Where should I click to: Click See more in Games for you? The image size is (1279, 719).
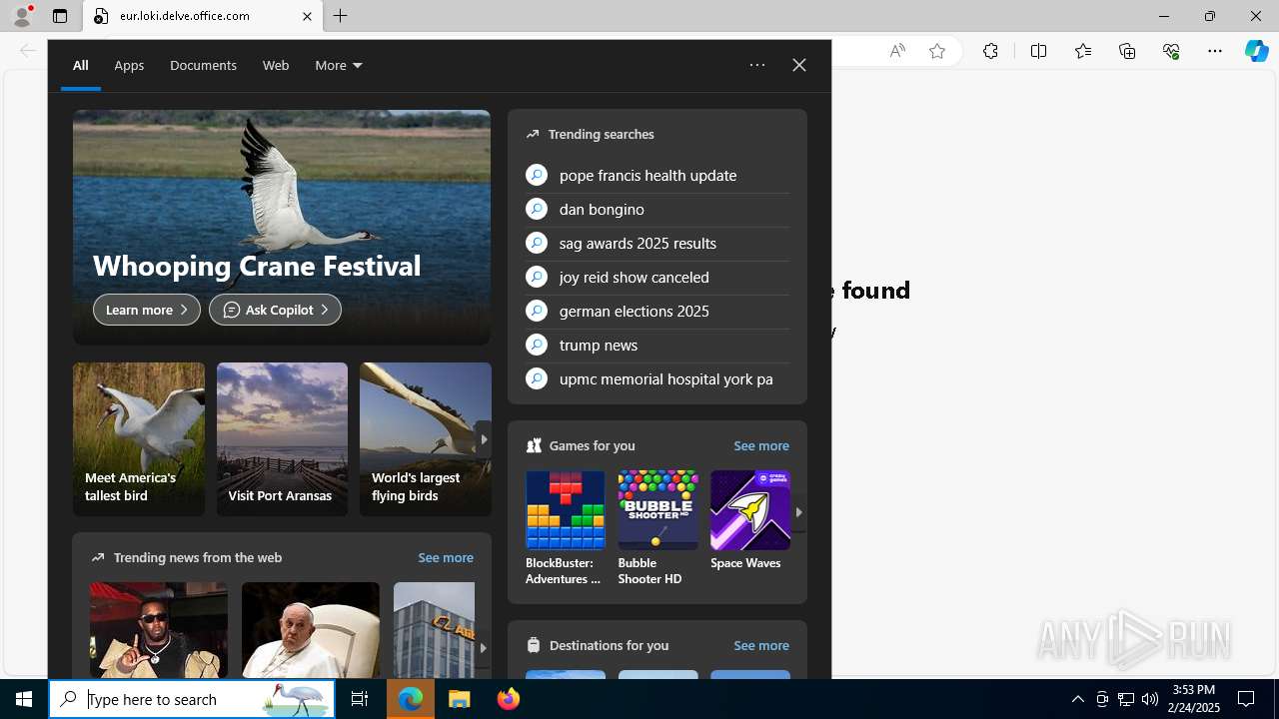click(x=761, y=445)
